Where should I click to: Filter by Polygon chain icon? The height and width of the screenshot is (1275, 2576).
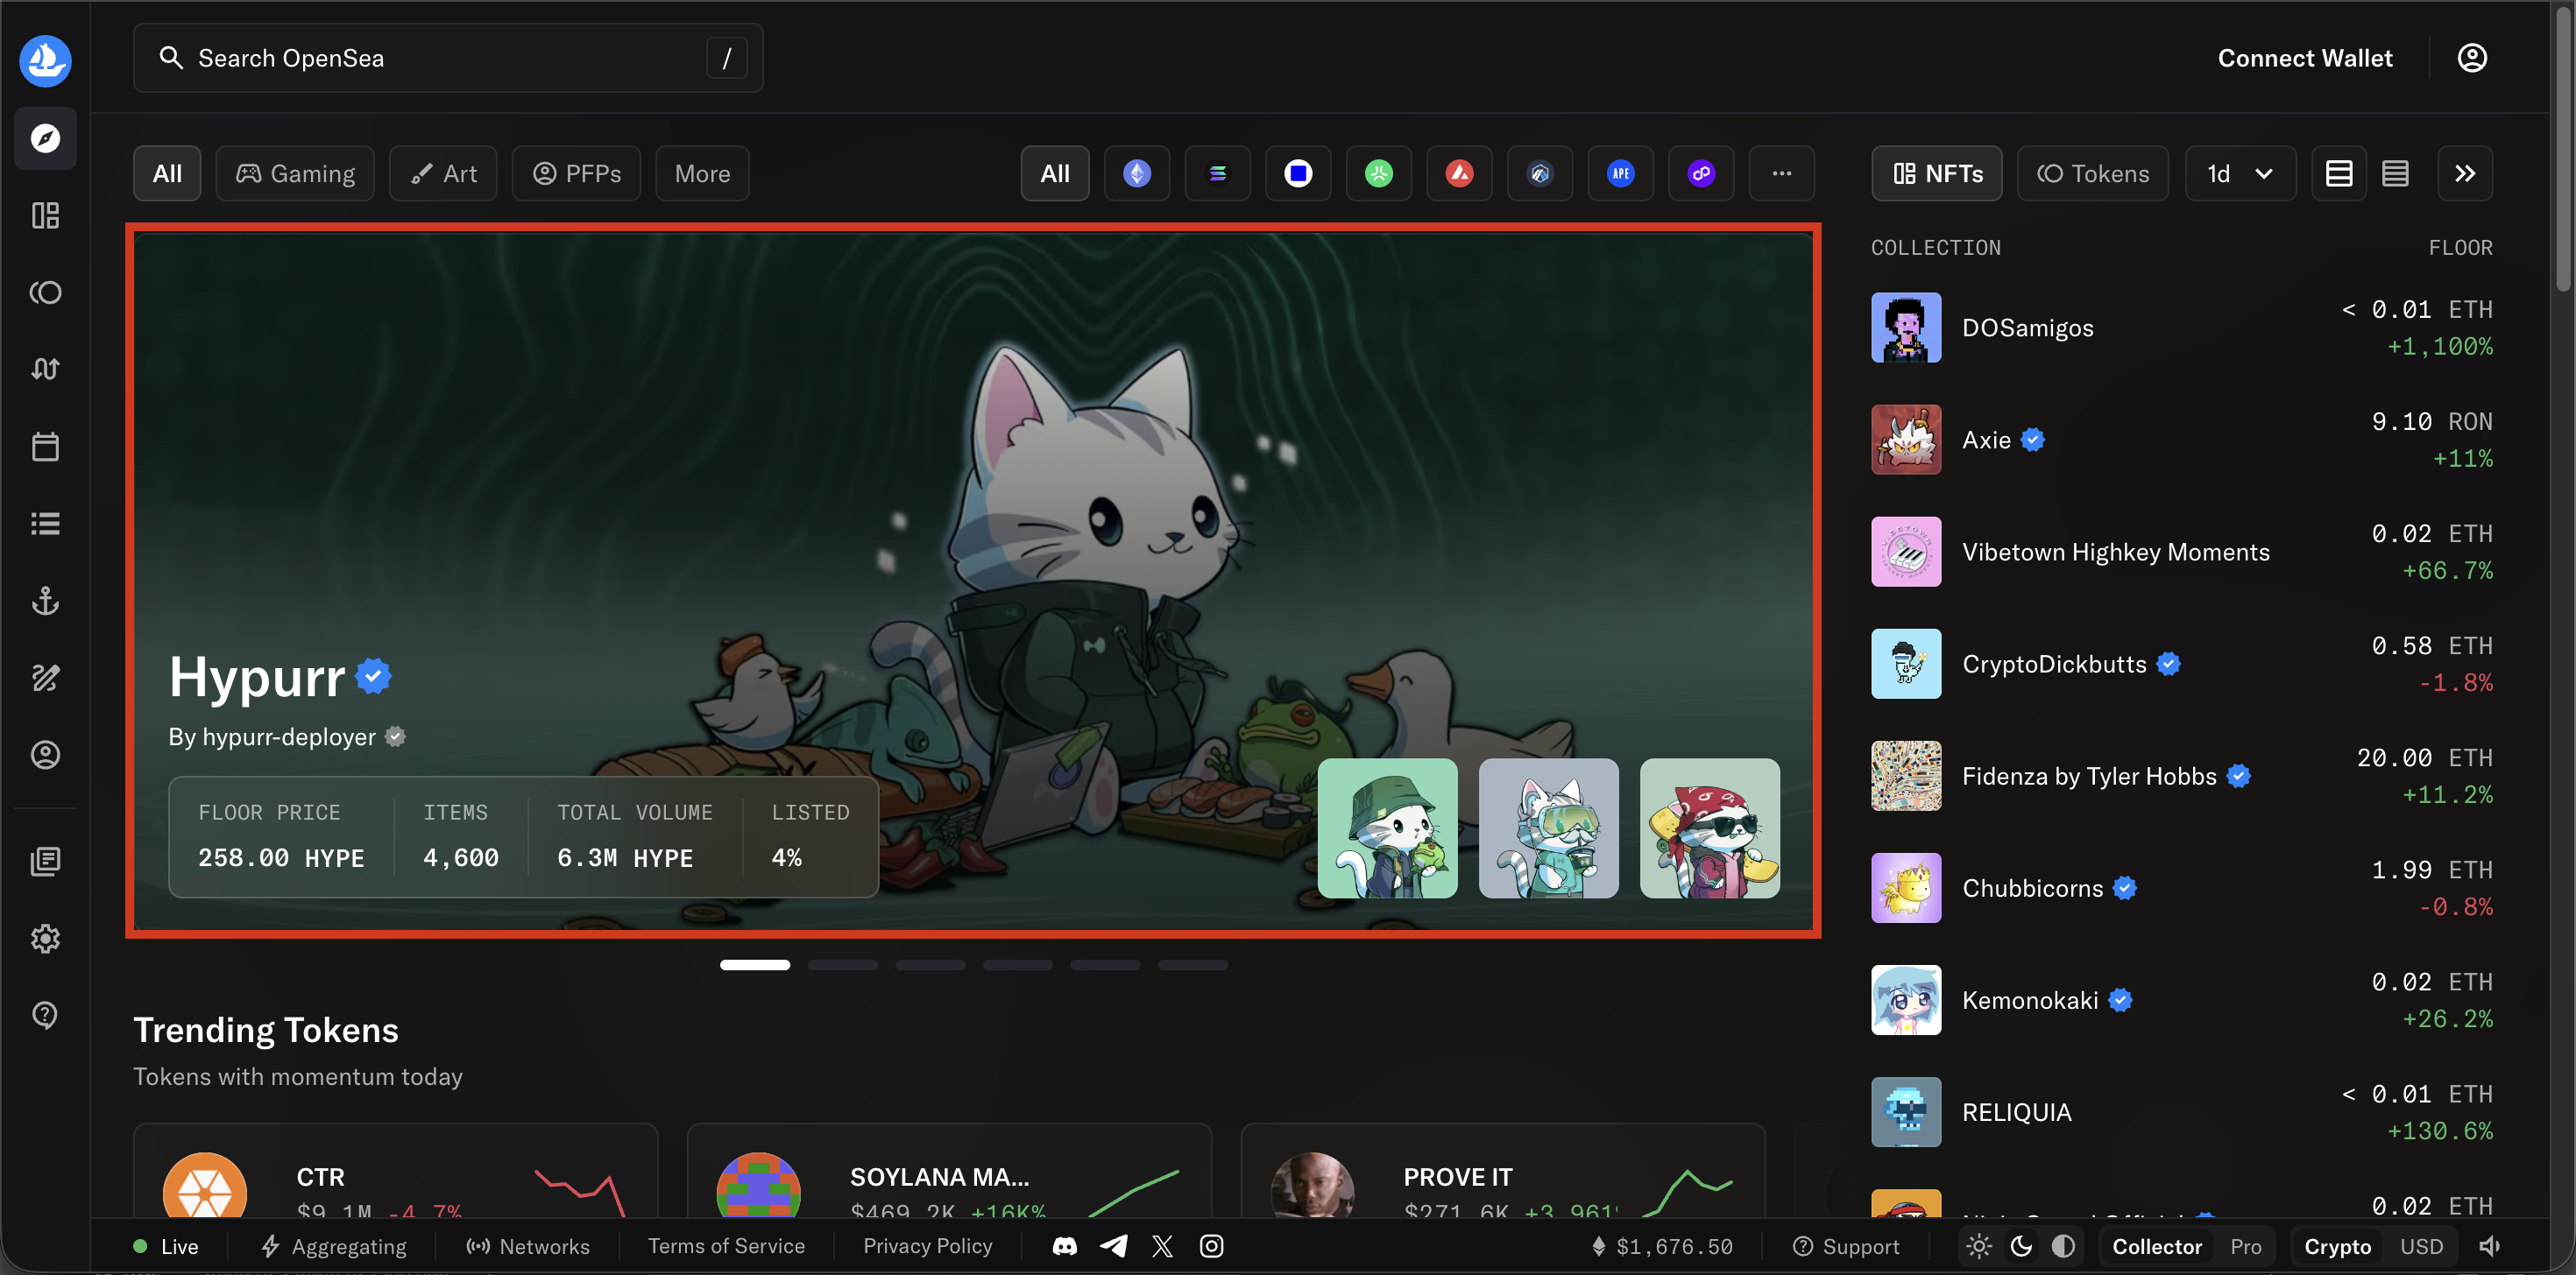1701,174
